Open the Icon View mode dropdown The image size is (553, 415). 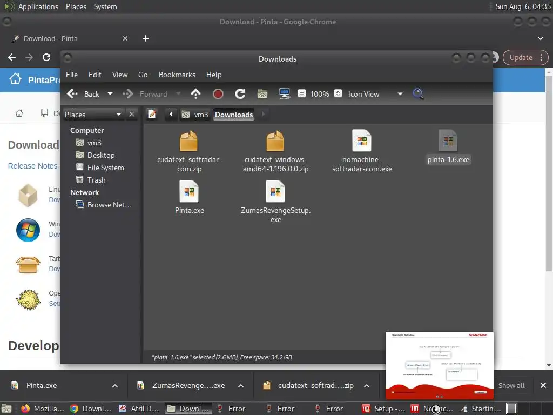(x=375, y=94)
